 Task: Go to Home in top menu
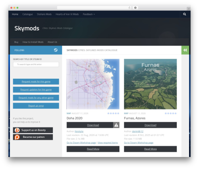[x=15, y=14]
